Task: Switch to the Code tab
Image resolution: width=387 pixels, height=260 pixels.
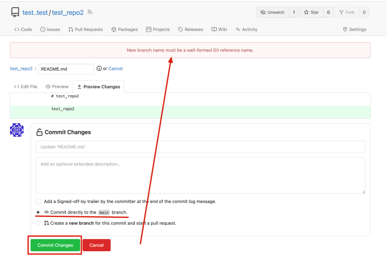Action: 23,29
